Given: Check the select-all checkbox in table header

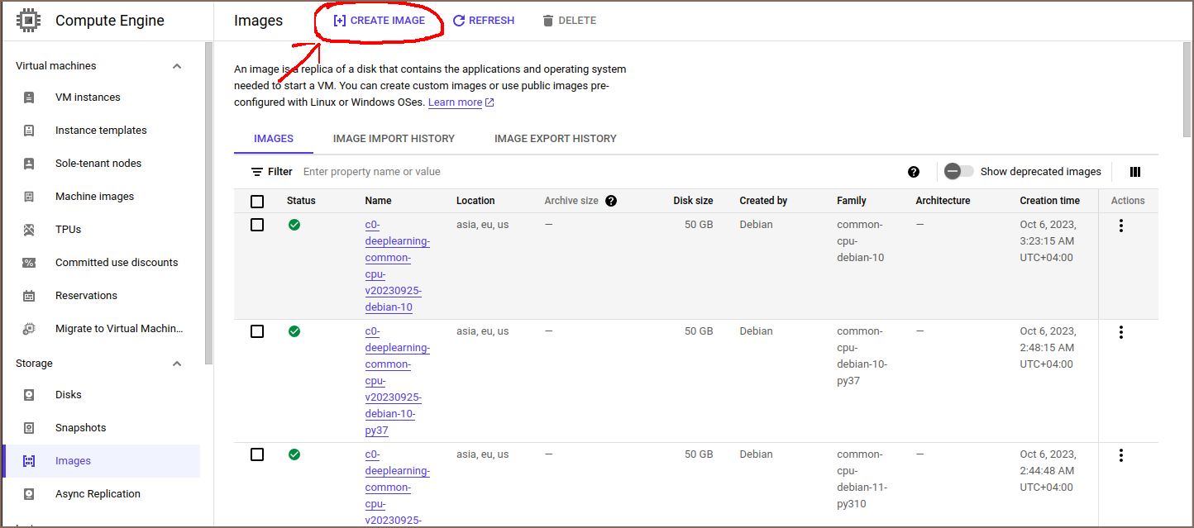Looking at the screenshot, I should coord(257,201).
